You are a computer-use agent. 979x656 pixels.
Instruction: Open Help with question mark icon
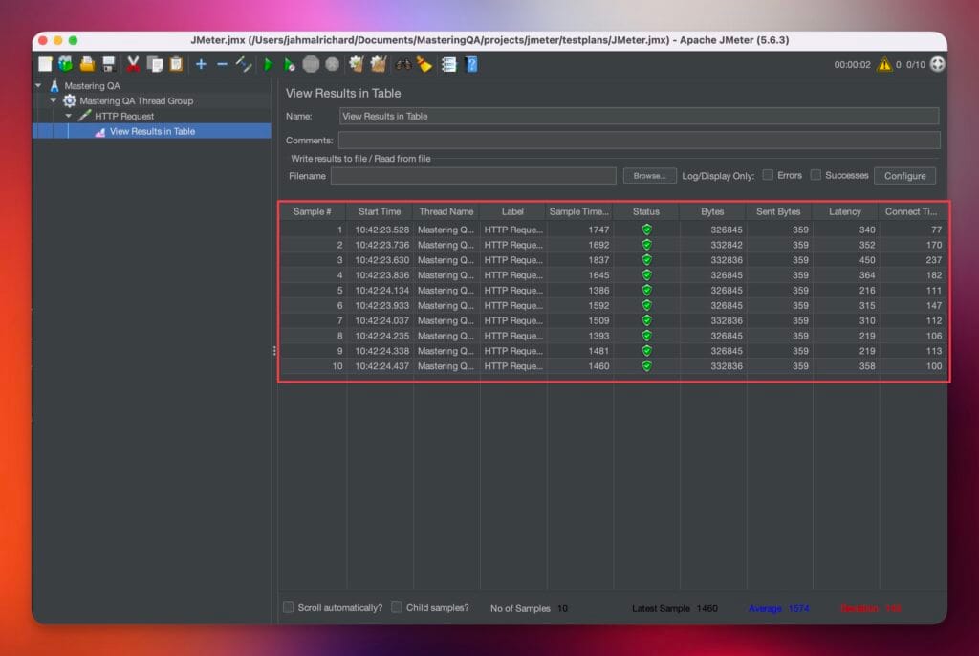pyautogui.click(x=471, y=64)
